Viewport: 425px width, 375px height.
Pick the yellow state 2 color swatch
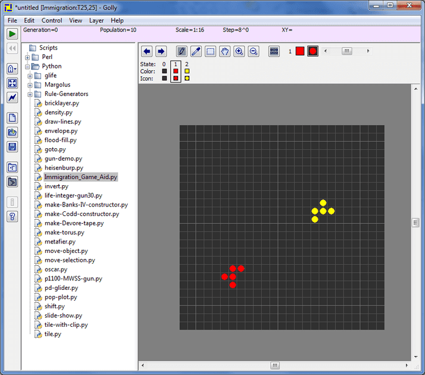point(187,71)
